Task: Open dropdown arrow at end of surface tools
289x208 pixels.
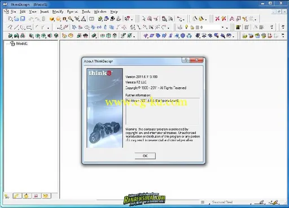Action: [x=234, y=36]
